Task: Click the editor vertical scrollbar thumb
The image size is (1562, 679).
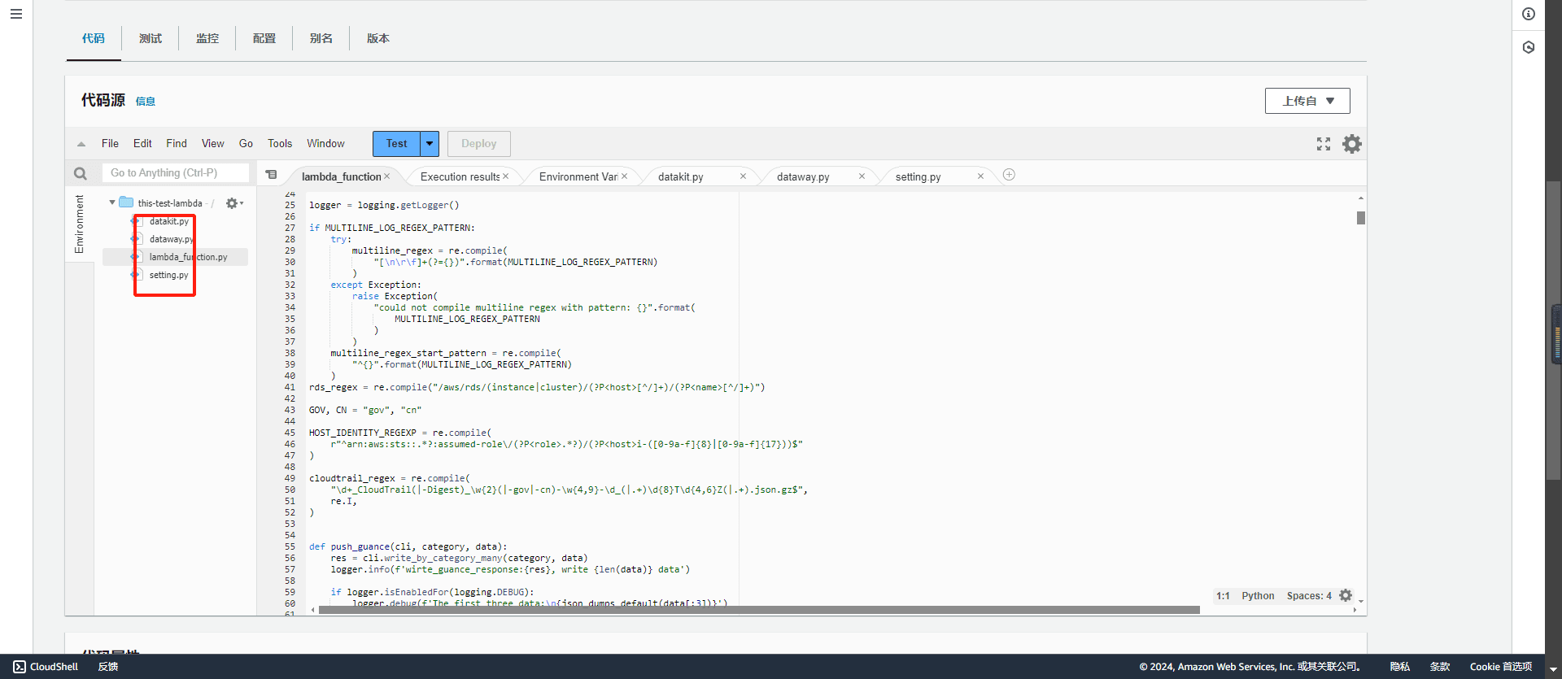Action: [1361, 218]
